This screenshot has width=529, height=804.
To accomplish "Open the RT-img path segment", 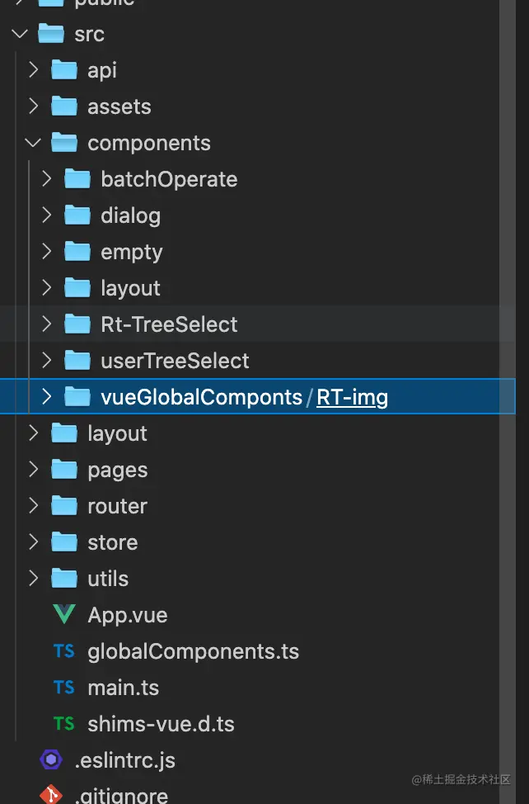I will (x=352, y=397).
